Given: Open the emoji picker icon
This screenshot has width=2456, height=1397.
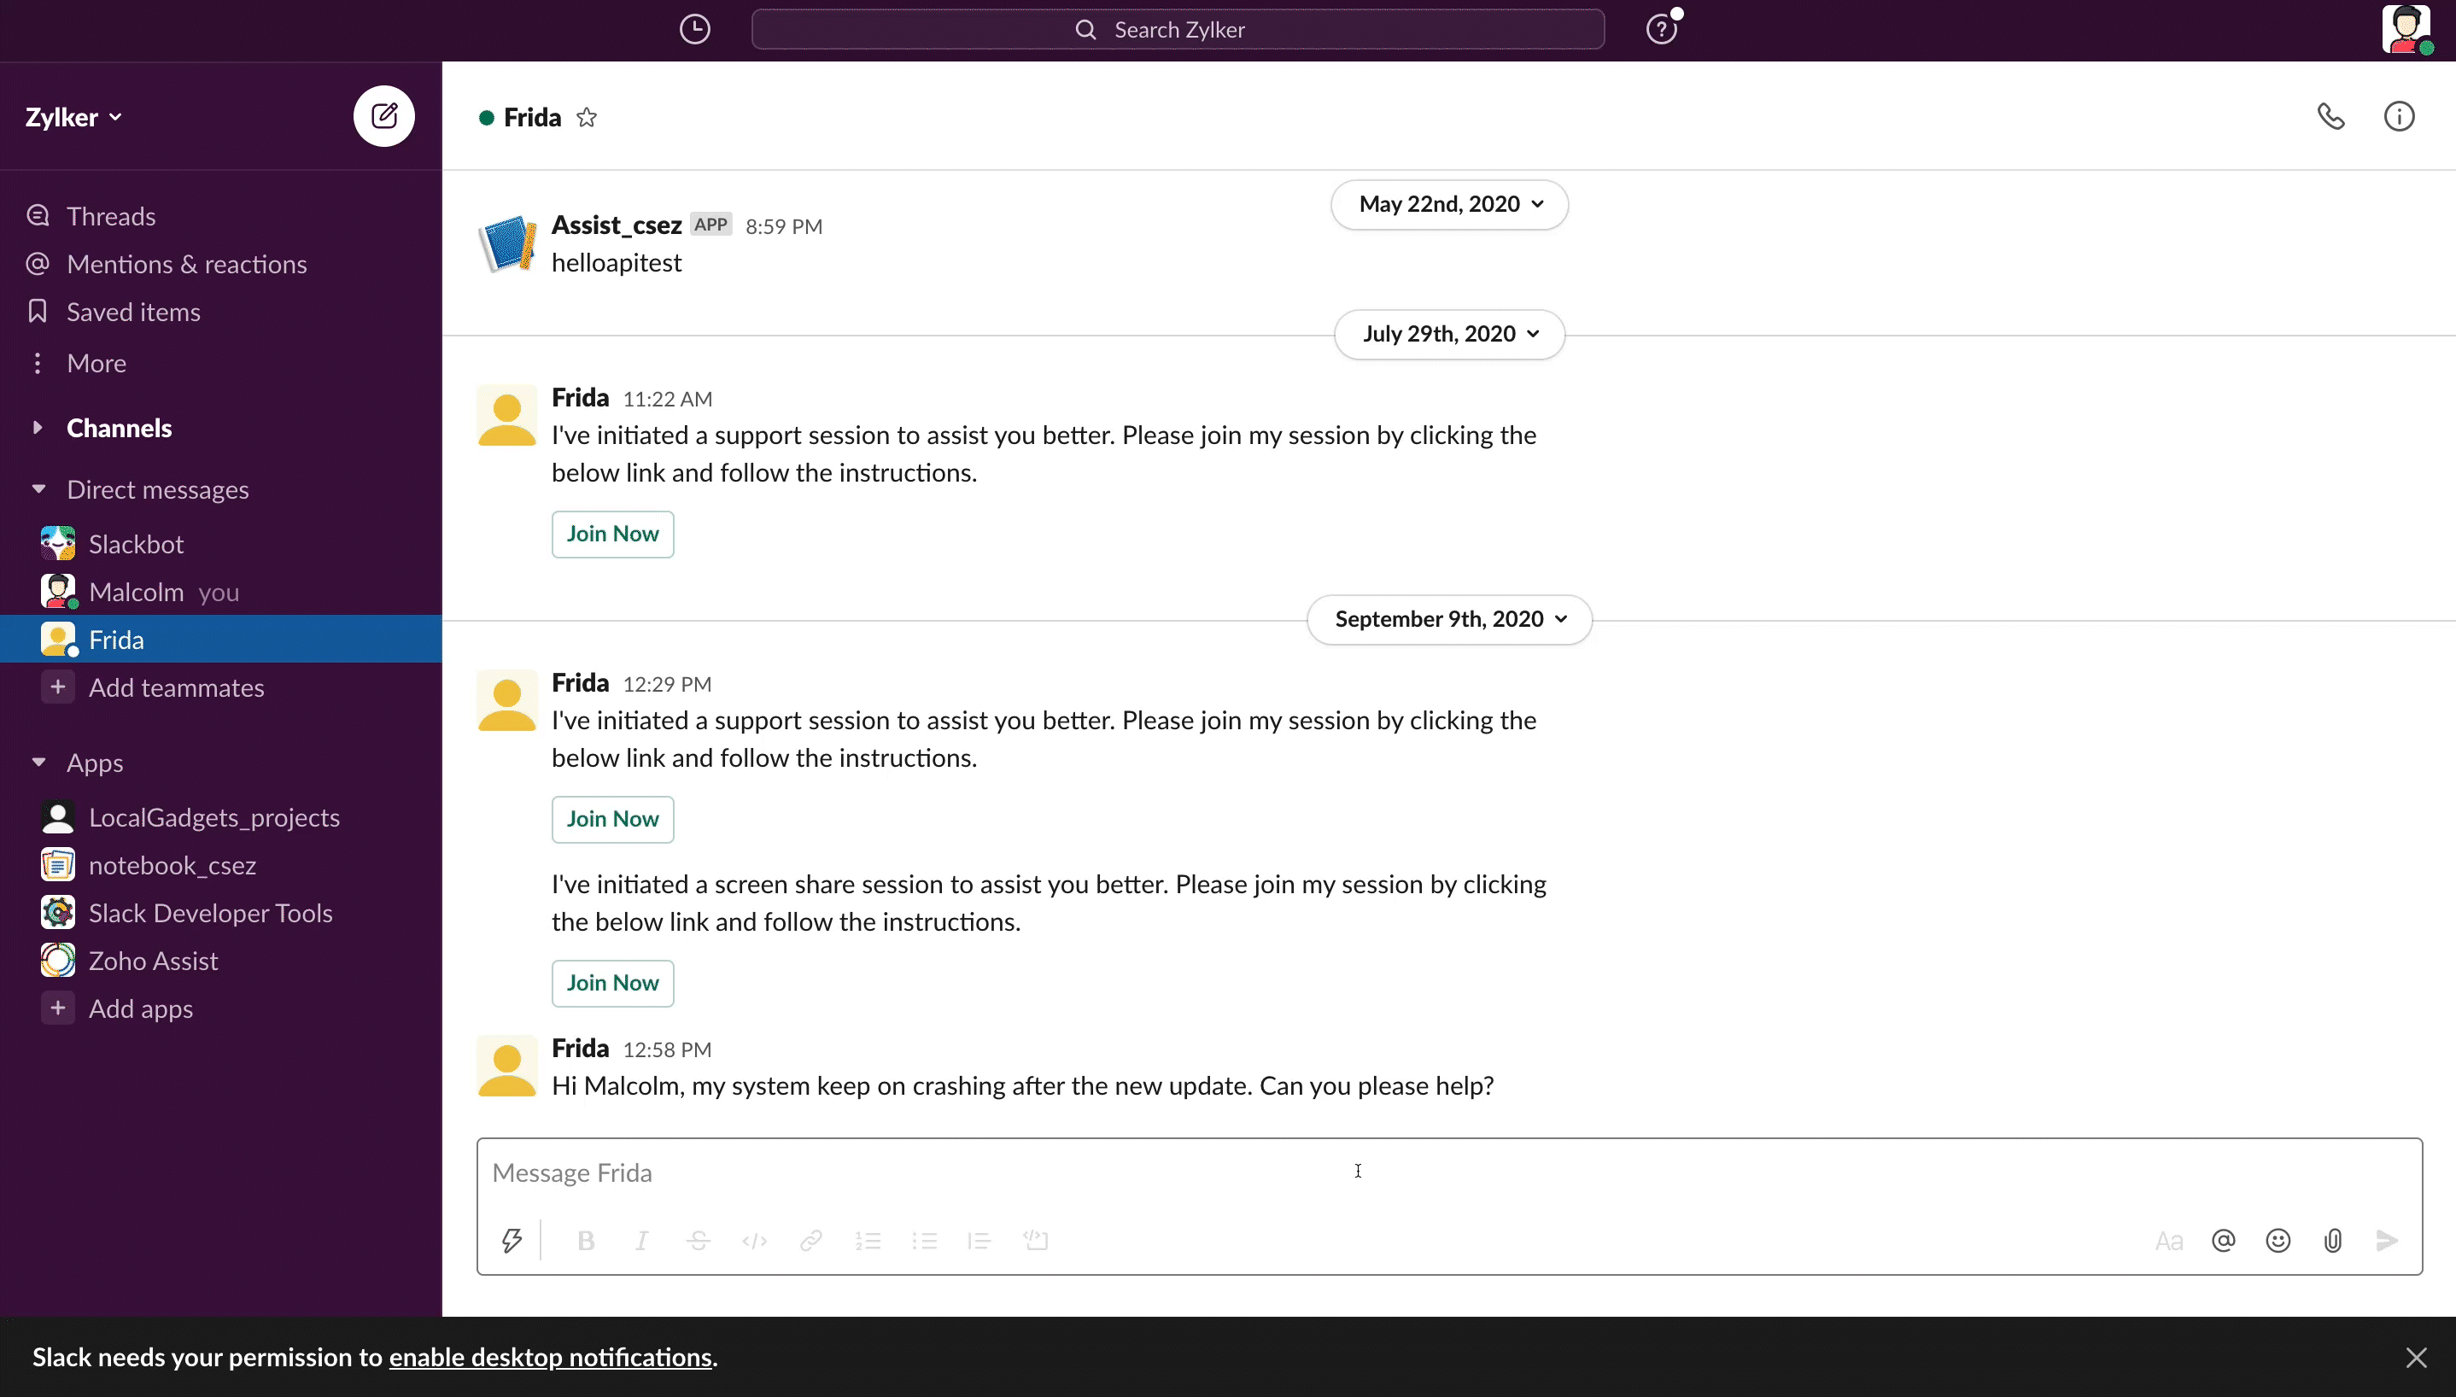Looking at the screenshot, I should click(x=2278, y=1241).
